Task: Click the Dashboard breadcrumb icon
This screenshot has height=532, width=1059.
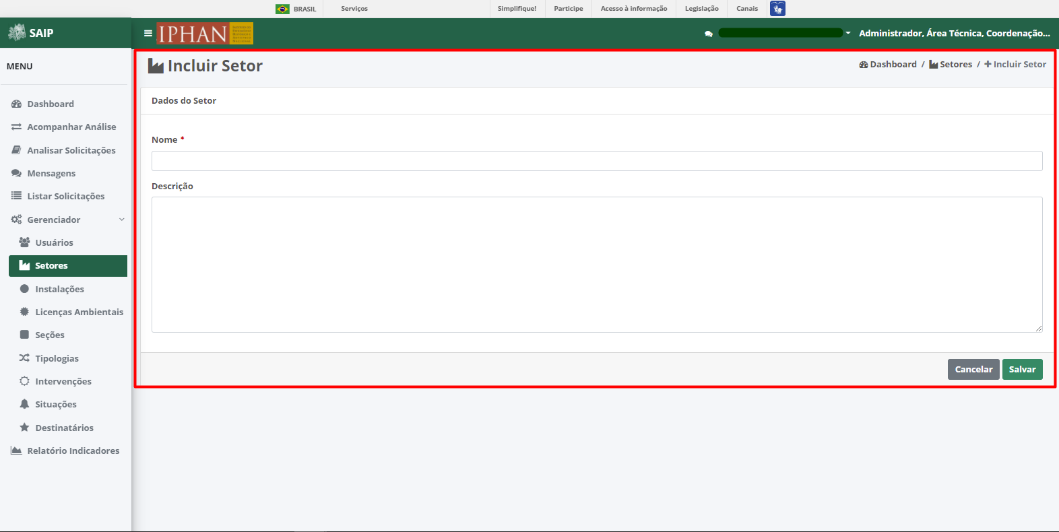Action: pos(864,65)
